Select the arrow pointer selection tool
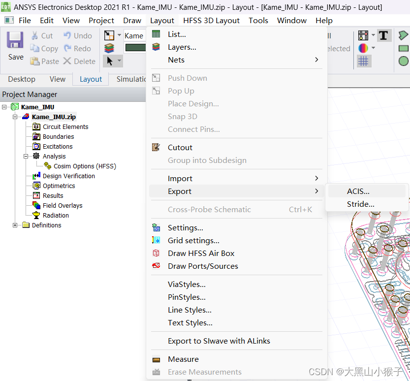 coord(110,61)
